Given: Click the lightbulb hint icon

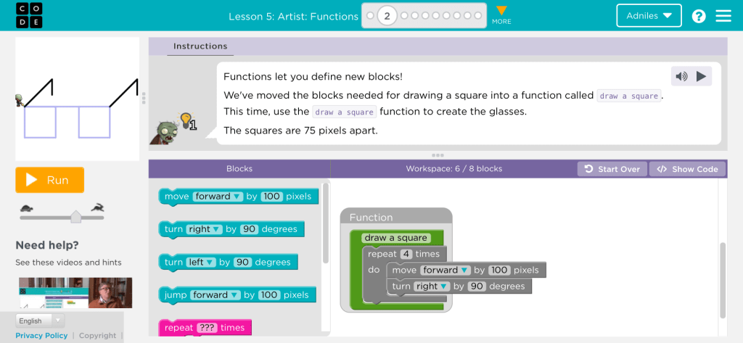Looking at the screenshot, I should click(186, 120).
